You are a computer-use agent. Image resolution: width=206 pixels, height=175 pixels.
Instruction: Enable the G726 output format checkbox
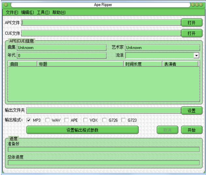104,120
